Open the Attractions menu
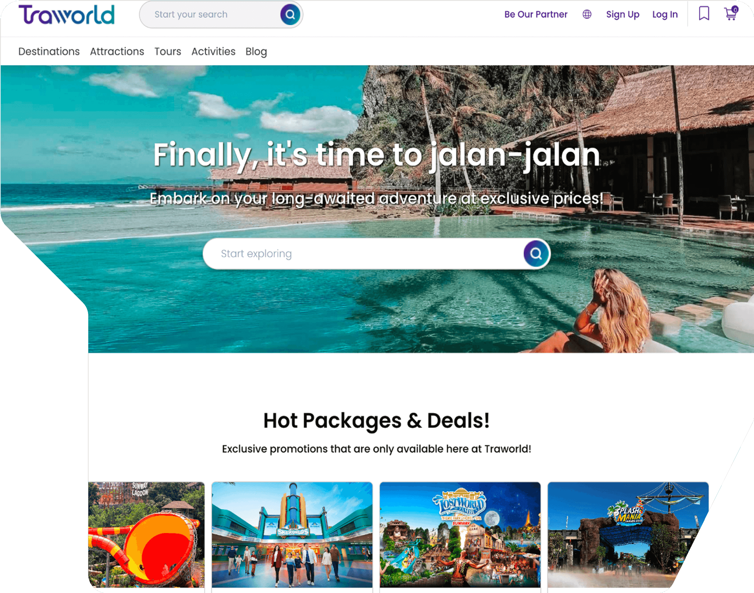This screenshot has width=754, height=593. [x=117, y=51]
